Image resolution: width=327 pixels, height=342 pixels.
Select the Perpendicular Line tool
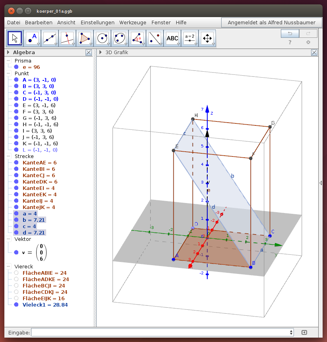pyautogui.click(x=67, y=38)
